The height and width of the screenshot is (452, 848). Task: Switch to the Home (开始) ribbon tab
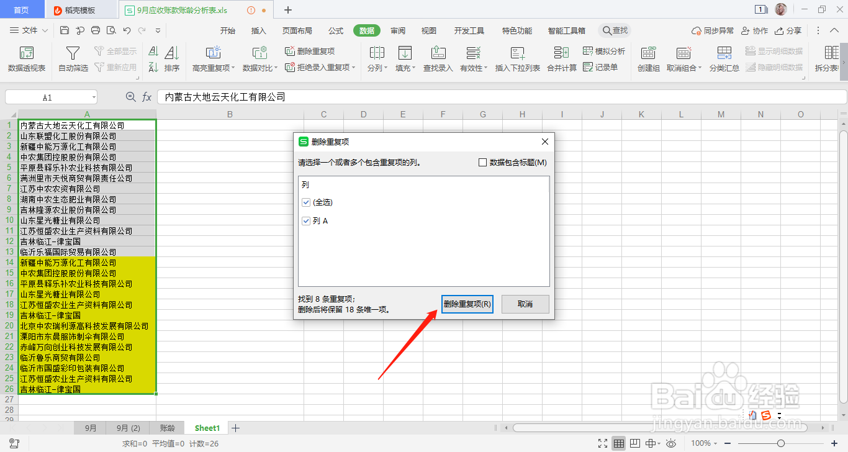click(x=228, y=30)
